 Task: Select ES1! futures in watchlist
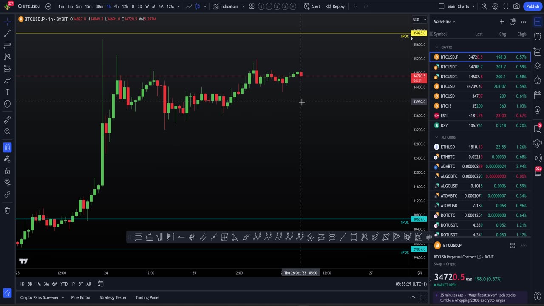pos(480,116)
